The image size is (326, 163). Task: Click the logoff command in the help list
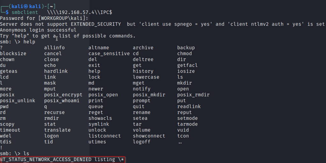pyautogui.click(x=141, y=142)
